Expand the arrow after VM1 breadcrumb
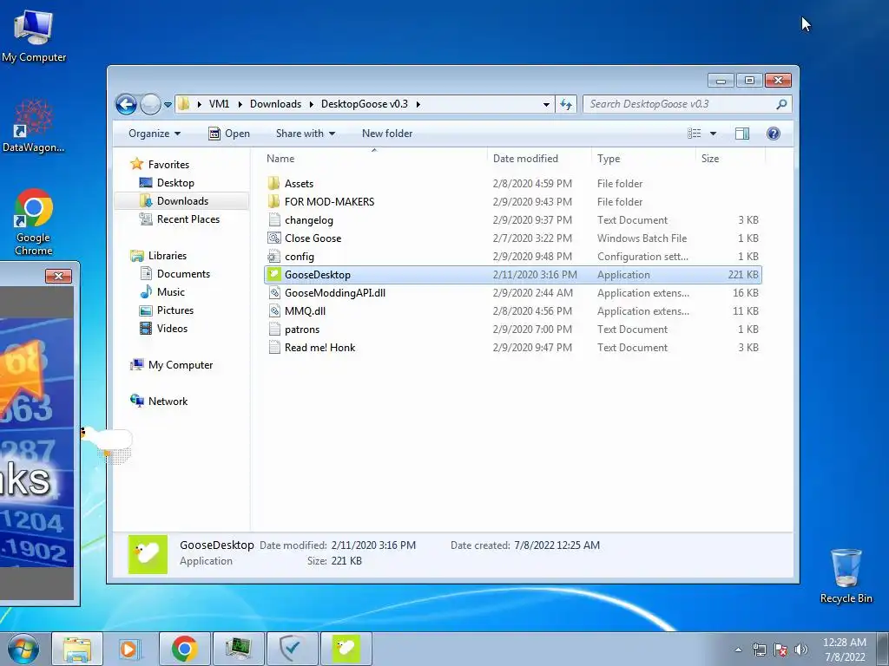Image resolution: width=889 pixels, height=666 pixels. click(240, 104)
